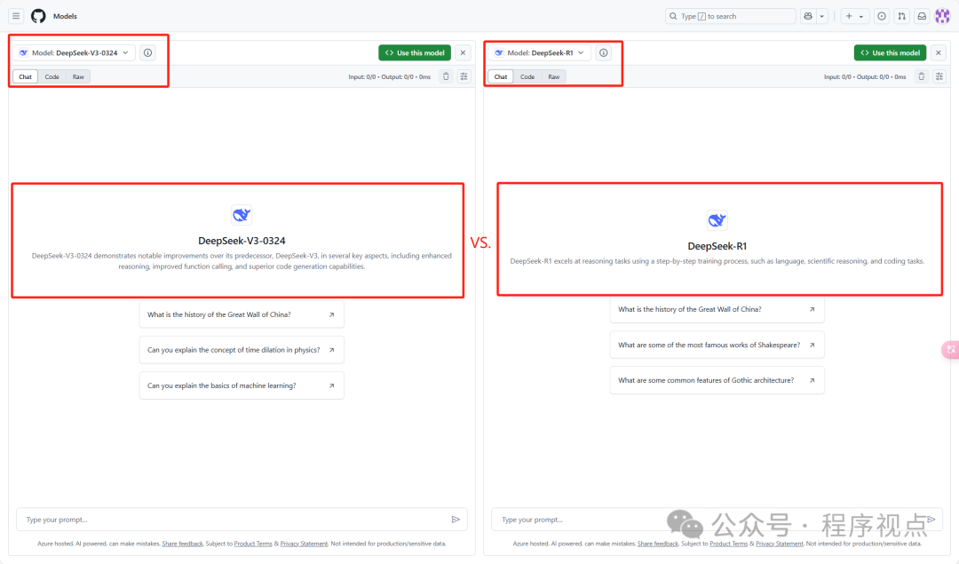Choose time dilation in physics prompt
959x564 pixels.
coord(242,350)
